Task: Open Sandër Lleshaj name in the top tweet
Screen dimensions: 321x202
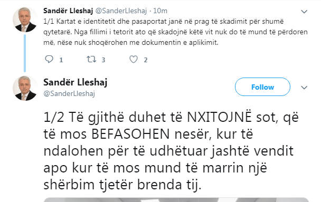Action: (x=68, y=11)
